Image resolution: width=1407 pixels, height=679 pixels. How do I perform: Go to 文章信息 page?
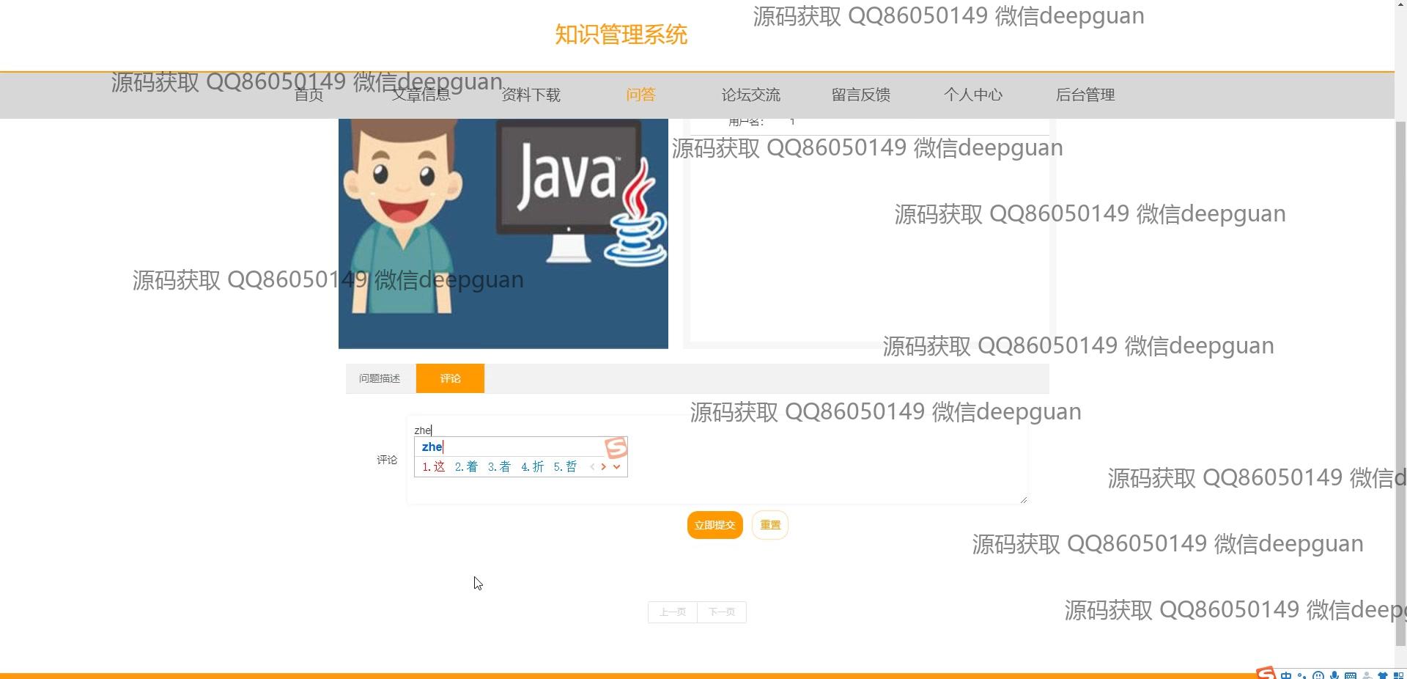click(x=421, y=95)
